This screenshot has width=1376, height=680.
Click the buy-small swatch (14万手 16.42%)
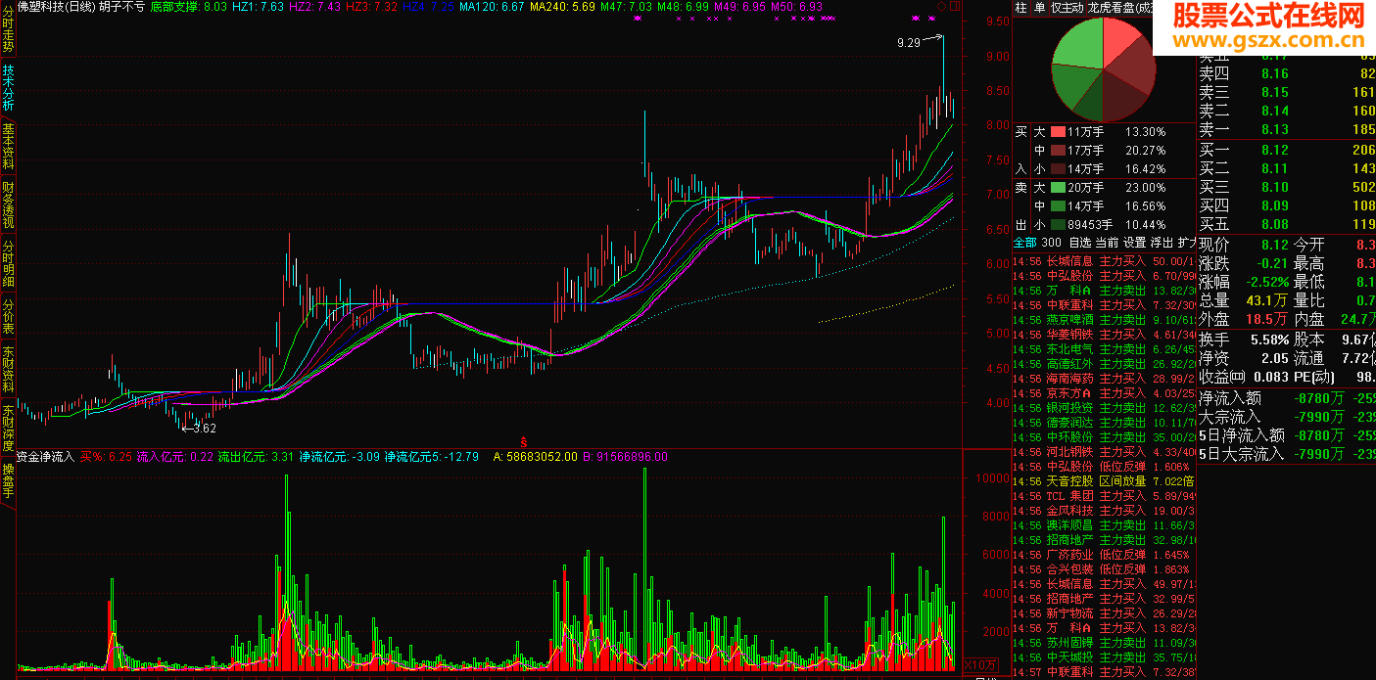point(1058,168)
